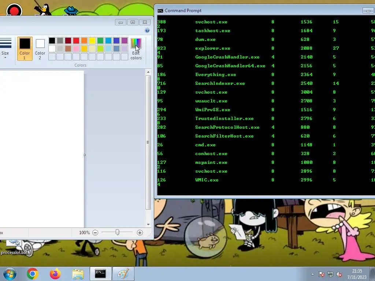This screenshot has height=281, width=375.
Task: Click SearchIndexer.exe in Command Prompt
Action: click(220, 83)
